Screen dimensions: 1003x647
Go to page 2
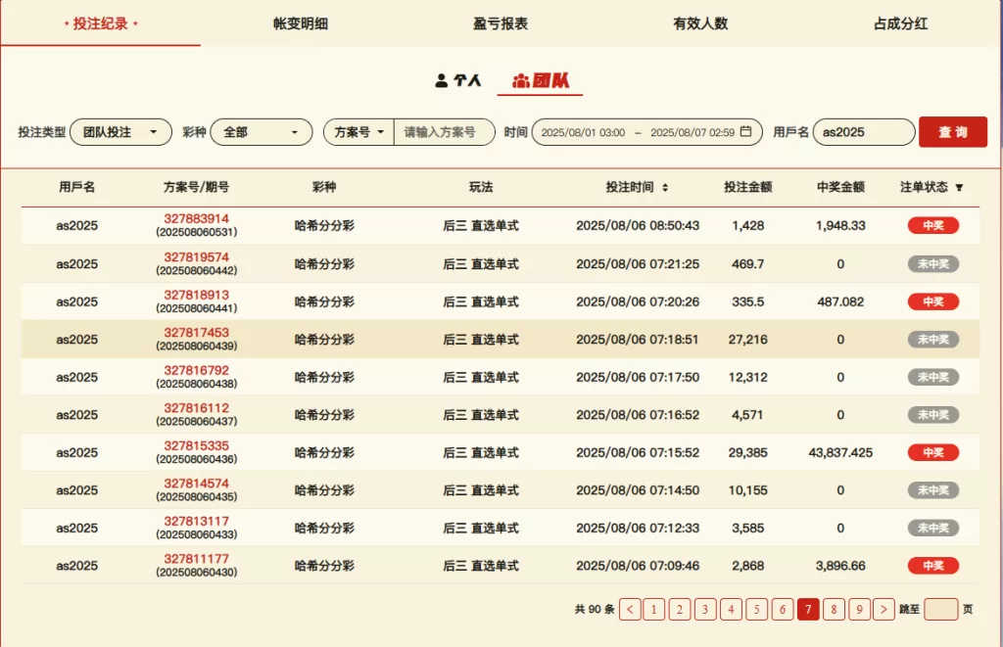680,609
